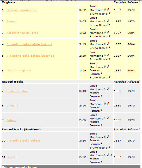Open the Adonai track link
Viewport: 142px width, 168px height.
pos(11,22)
